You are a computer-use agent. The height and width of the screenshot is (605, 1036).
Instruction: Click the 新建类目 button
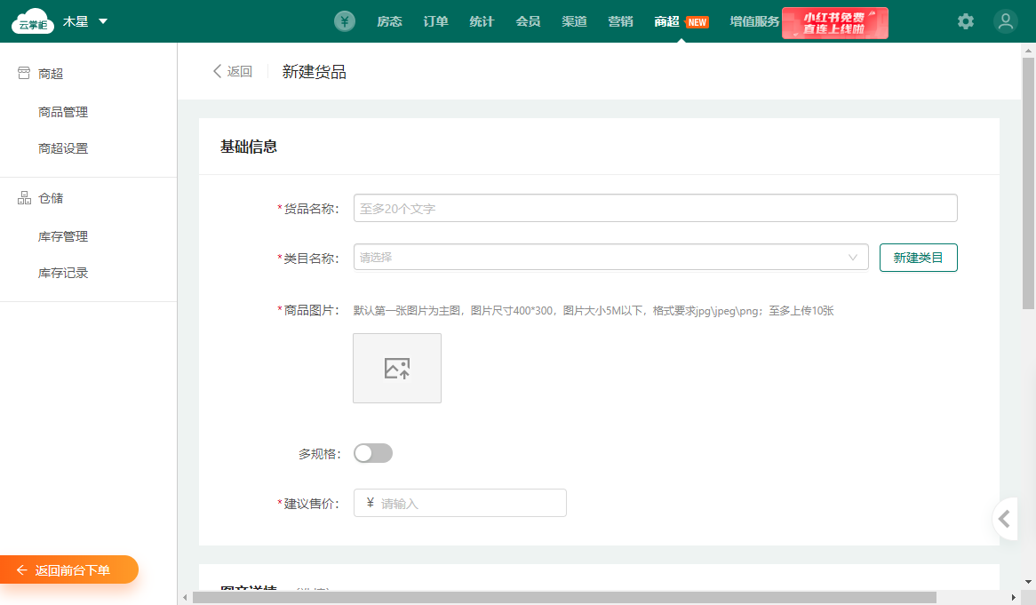point(918,258)
